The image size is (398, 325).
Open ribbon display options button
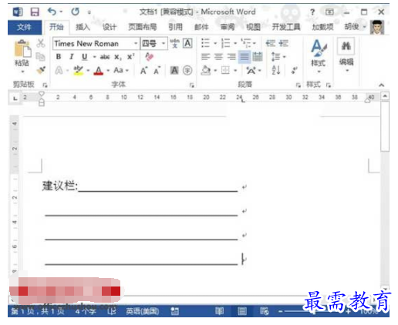point(329,12)
